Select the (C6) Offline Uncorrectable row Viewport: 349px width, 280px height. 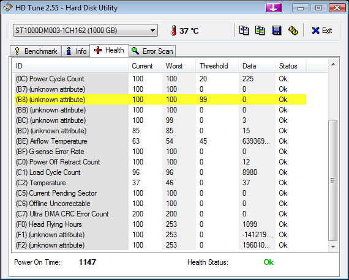[x=160, y=204]
